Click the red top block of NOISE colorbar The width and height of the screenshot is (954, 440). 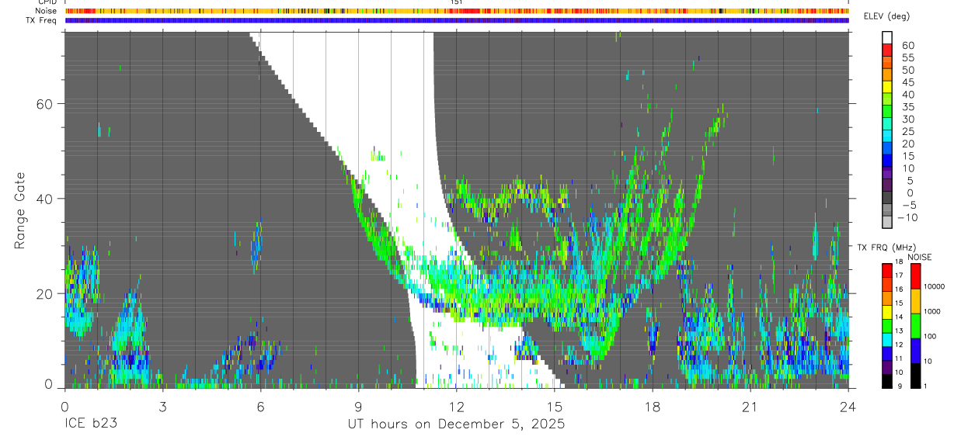916,276
